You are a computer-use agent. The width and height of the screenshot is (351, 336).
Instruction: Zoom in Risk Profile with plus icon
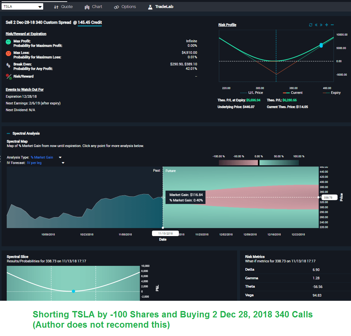327,25
